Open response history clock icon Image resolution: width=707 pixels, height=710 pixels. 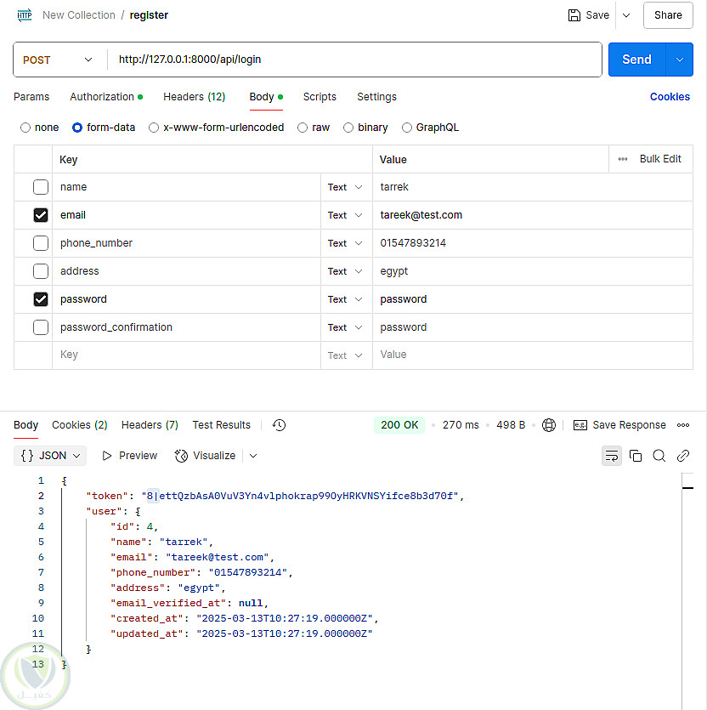click(279, 425)
